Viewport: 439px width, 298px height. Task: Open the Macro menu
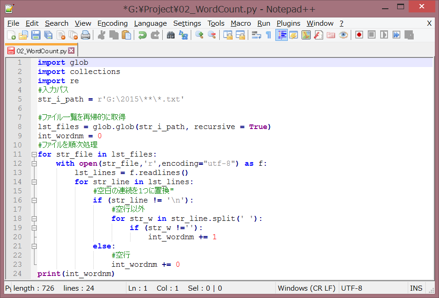click(x=241, y=23)
